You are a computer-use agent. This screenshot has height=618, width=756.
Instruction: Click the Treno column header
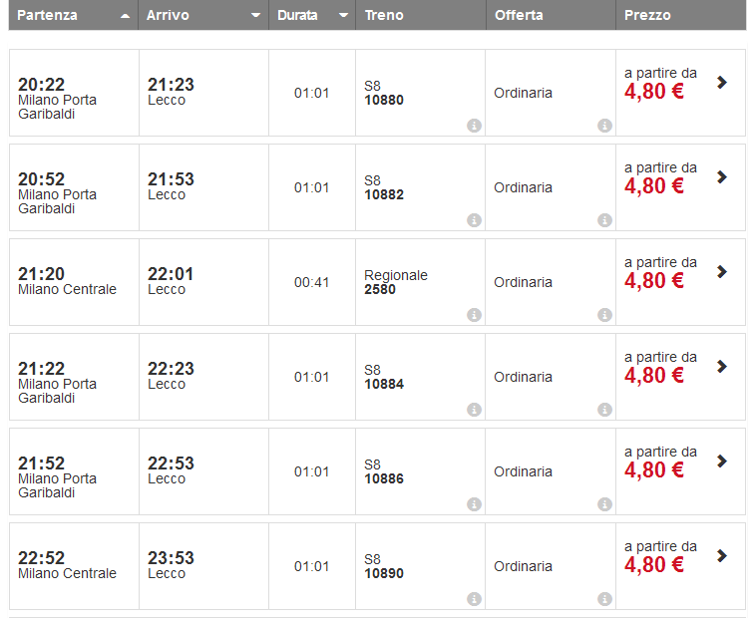click(385, 16)
